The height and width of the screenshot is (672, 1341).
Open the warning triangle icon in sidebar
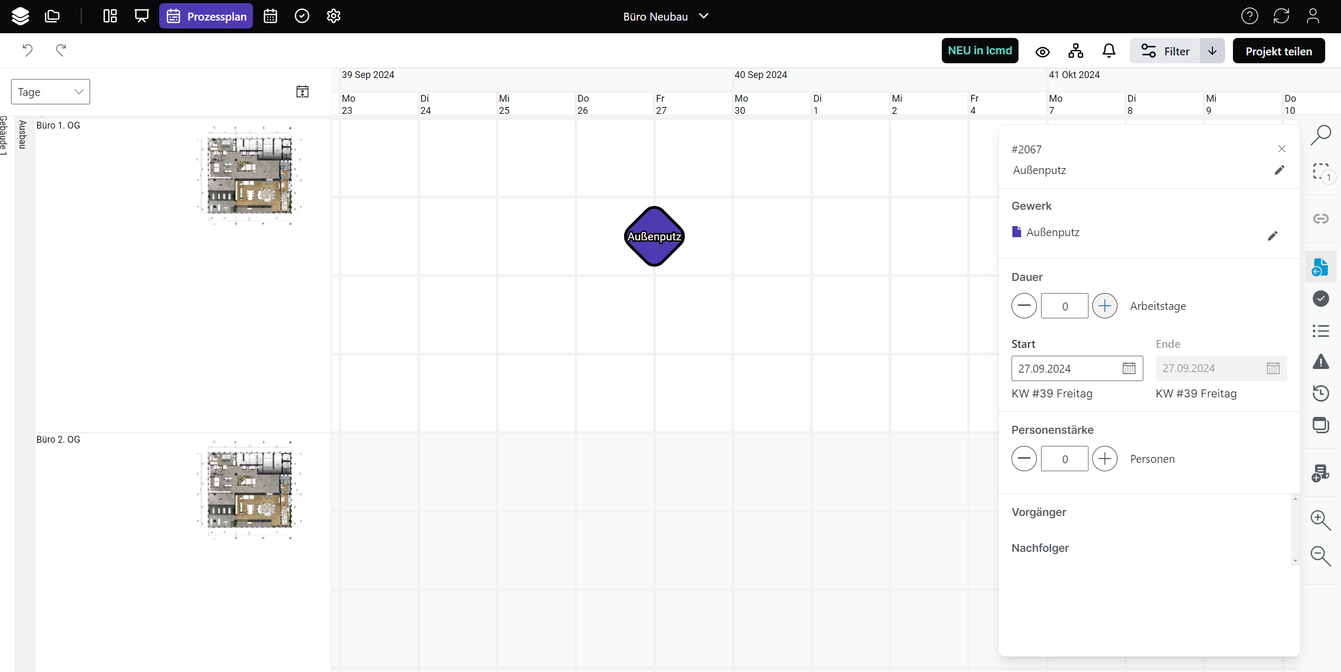1320,362
